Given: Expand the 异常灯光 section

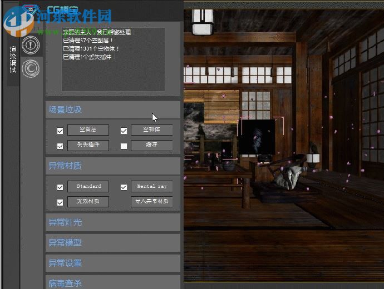Looking at the screenshot, I should click(113, 222).
